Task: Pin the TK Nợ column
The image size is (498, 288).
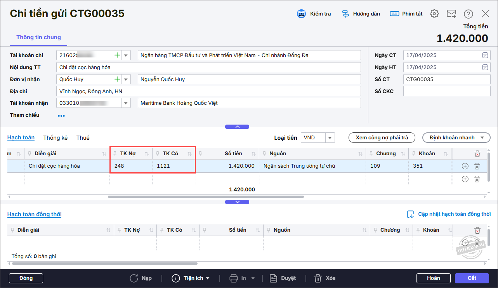Action: click(x=115, y=154)
